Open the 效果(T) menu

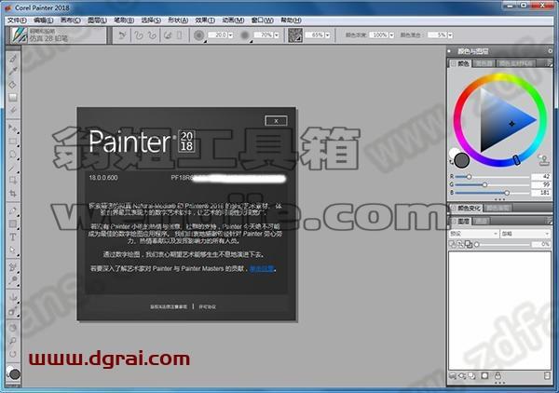pyautogui.click(x=205, y=20)
